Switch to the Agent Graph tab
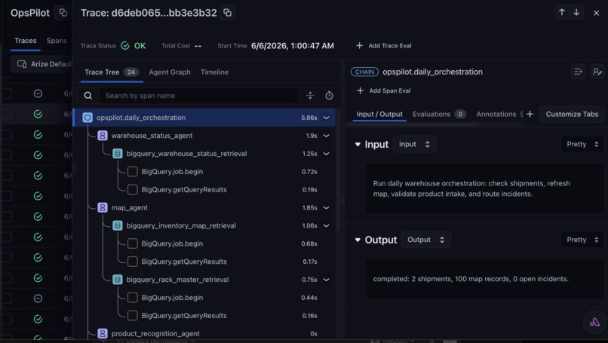608x343 pixels. tap(170, 72)
